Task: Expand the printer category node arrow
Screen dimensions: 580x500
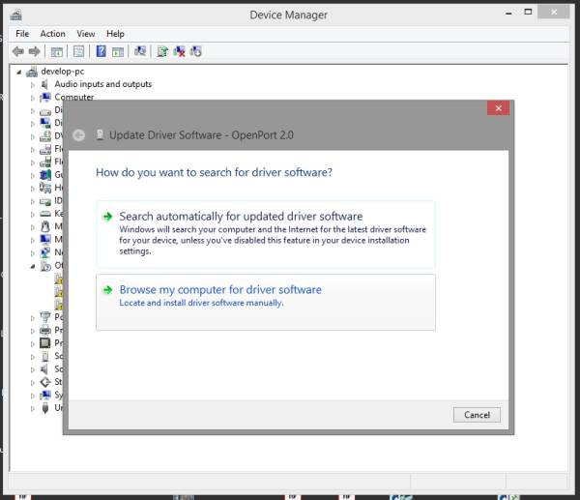Action: [33, 331]
